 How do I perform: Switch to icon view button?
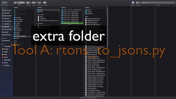coord(15,2)
